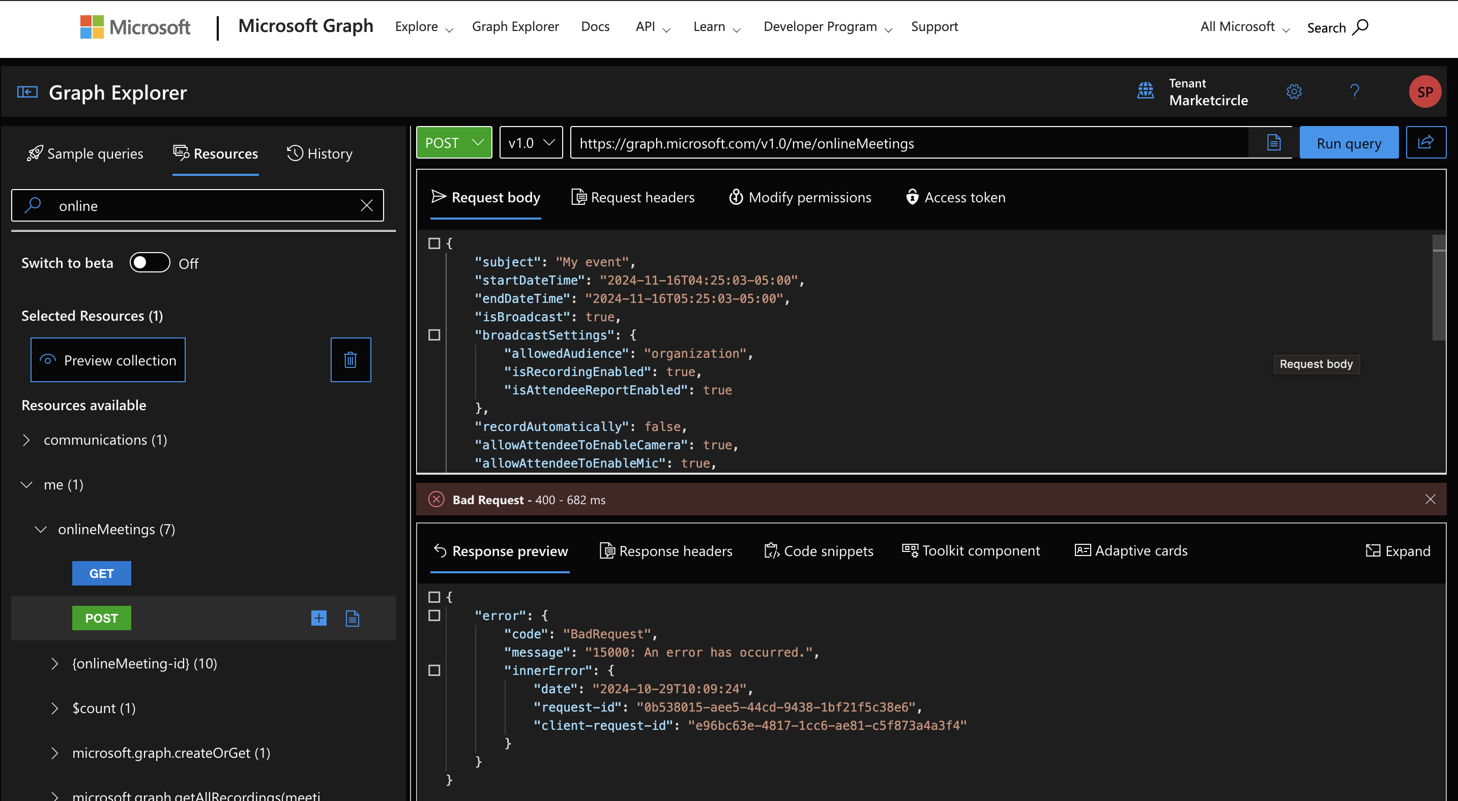The image size is (1458, 801).
Task: Open the help question mark icon
Action: [x=1355, y=91]
